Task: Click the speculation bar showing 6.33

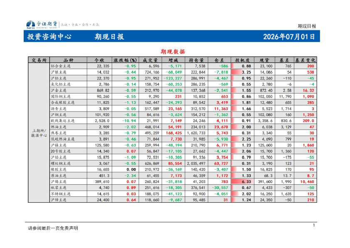Action: (x=242, y=182)
